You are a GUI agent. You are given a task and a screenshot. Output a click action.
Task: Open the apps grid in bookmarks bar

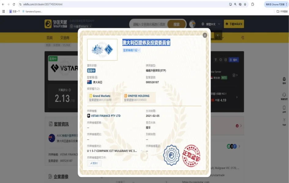pyautogui.click(x=3, y=11)
